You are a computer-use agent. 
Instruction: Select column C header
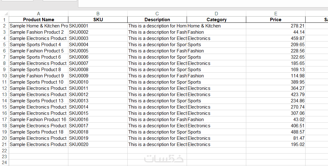[x=157, y=13]
